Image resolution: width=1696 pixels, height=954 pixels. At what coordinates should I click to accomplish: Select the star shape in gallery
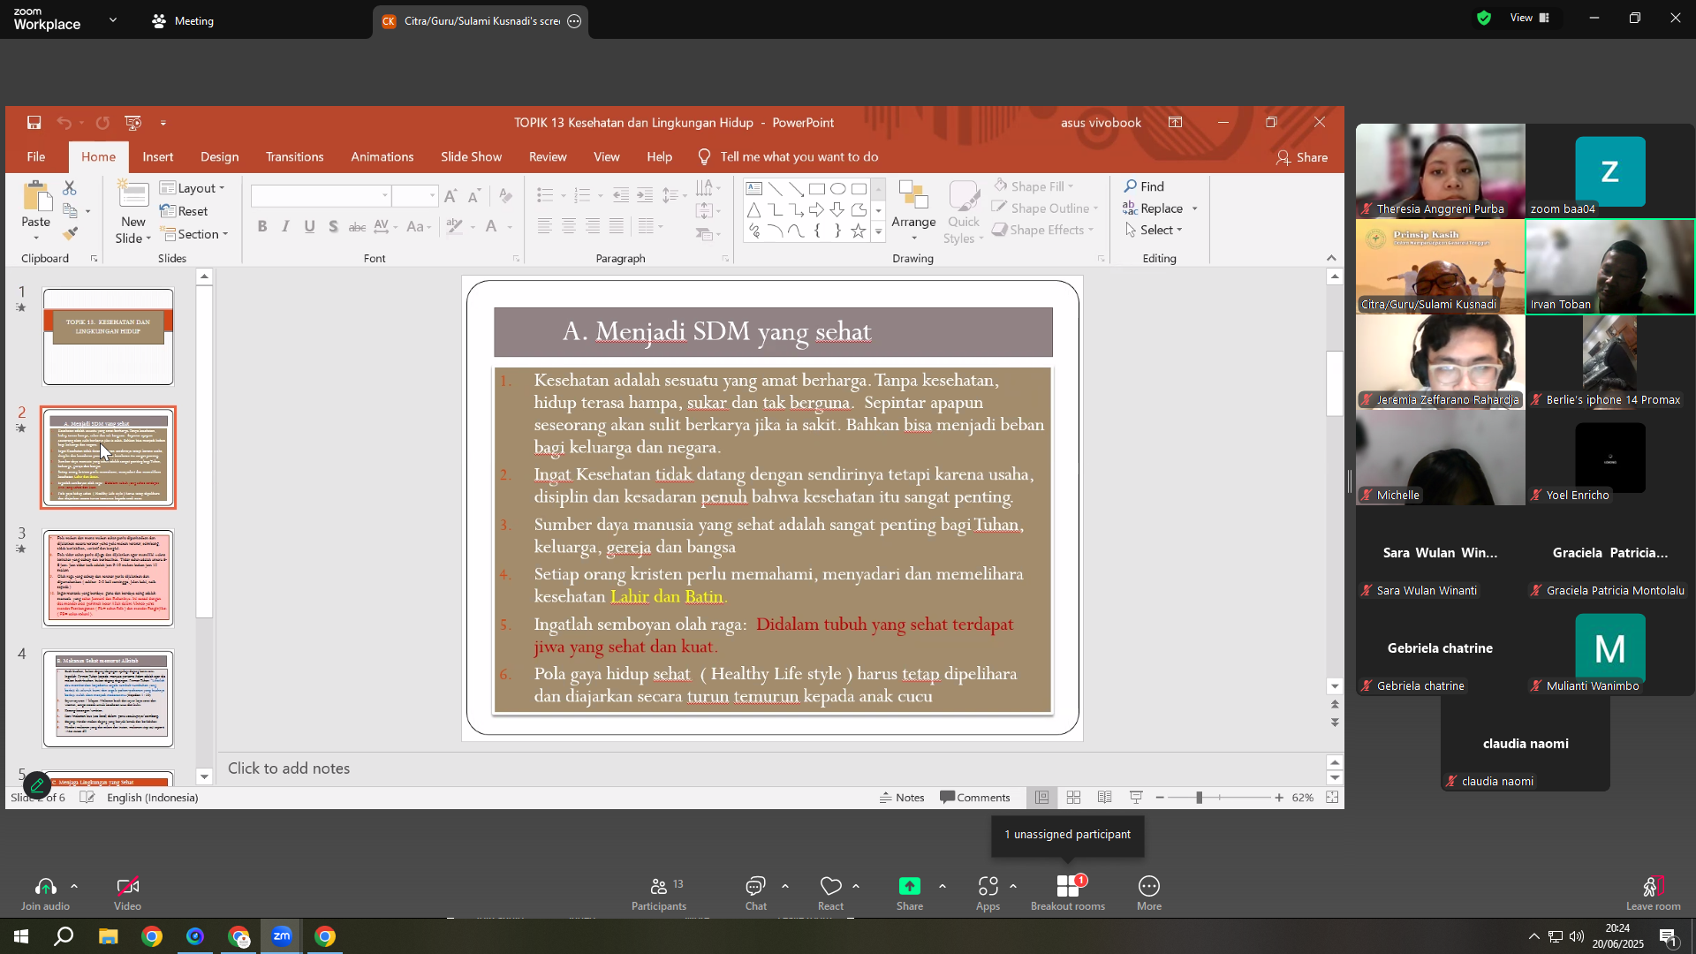[x=859, y=231]
